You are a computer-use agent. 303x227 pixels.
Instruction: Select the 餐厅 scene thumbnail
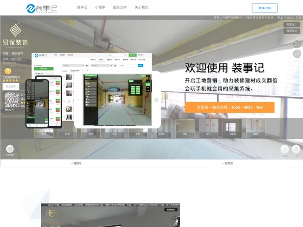[91, 128]
